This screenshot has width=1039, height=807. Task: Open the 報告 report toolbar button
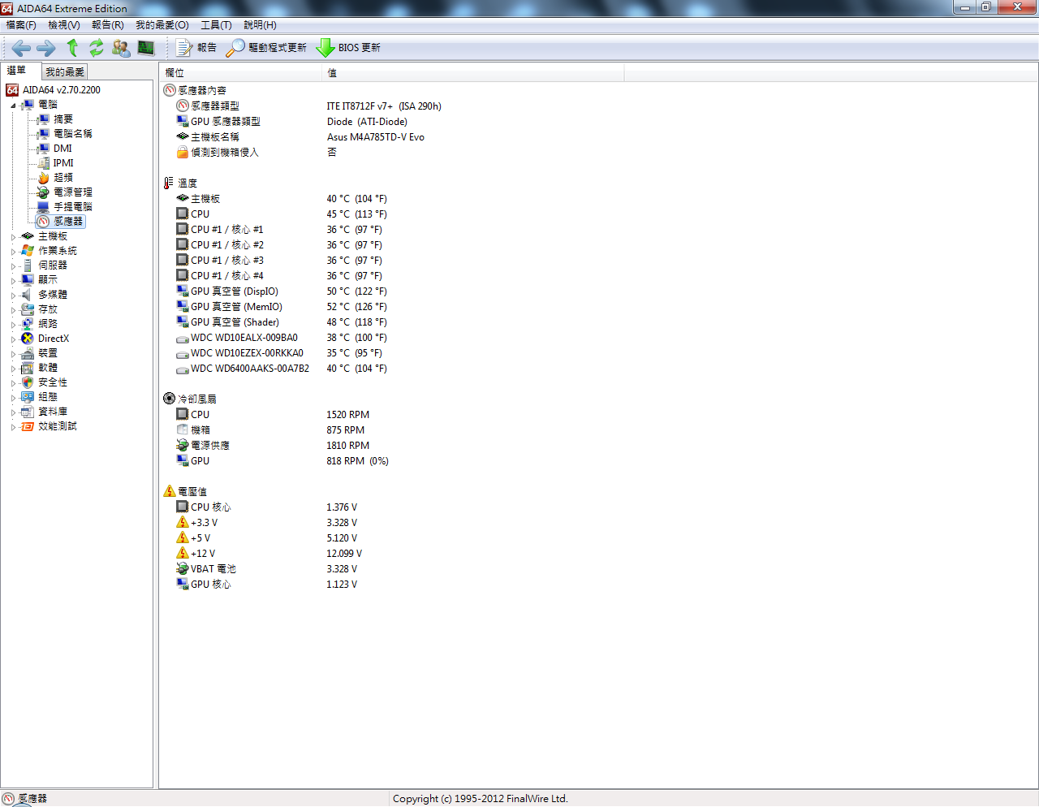[196, 48]
